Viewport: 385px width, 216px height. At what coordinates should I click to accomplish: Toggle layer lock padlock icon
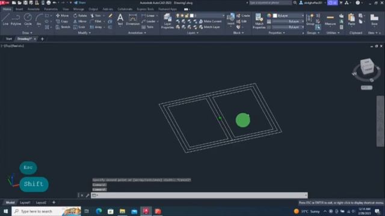[187, 16]
